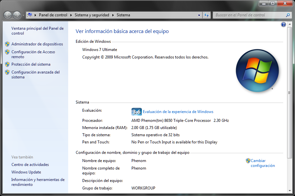Click shield icon beside Configuración avanzada del sistema
This screenshot has width=295, height=196.
click(7, 72)
